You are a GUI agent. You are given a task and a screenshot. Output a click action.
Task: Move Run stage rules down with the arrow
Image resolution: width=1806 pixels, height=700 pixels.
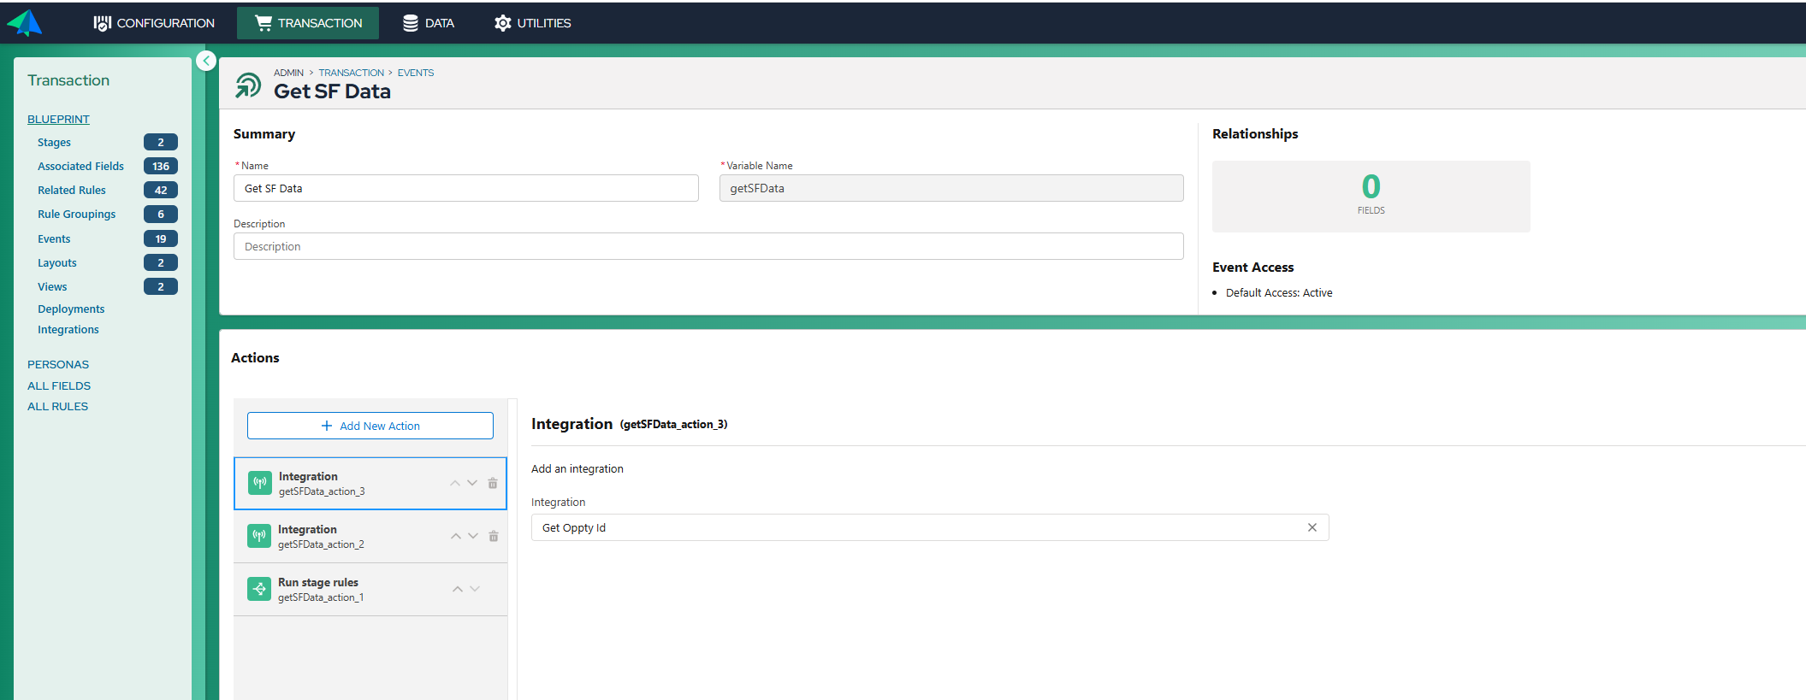coord(475,589)
